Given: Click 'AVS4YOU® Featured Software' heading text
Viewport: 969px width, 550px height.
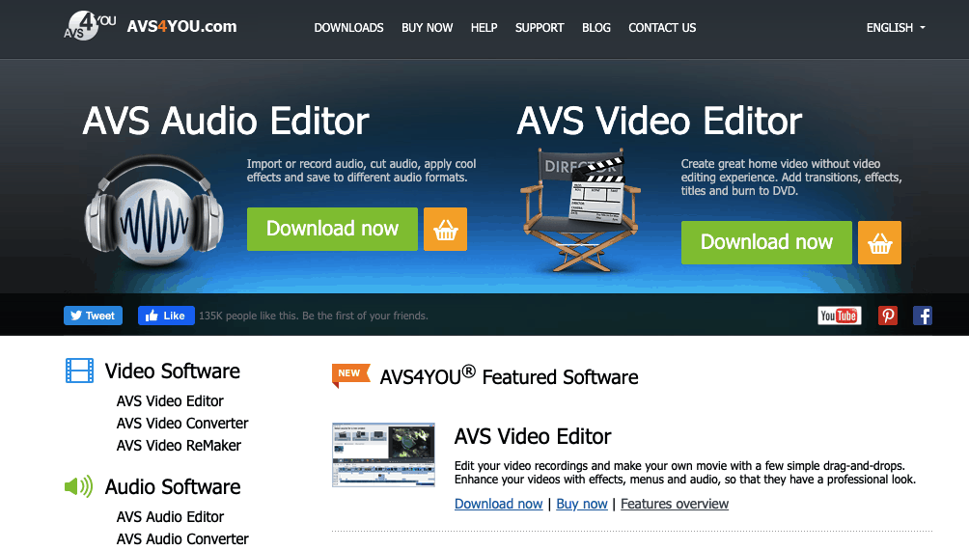Looking at the screenshot, I should [x=510, y=376].
